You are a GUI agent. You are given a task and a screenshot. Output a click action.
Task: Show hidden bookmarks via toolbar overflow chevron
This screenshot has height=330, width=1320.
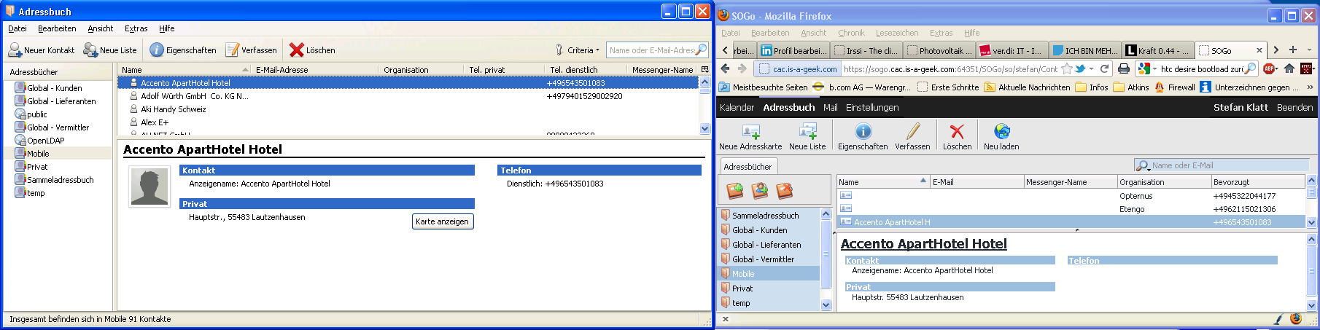click(1310, 87)
